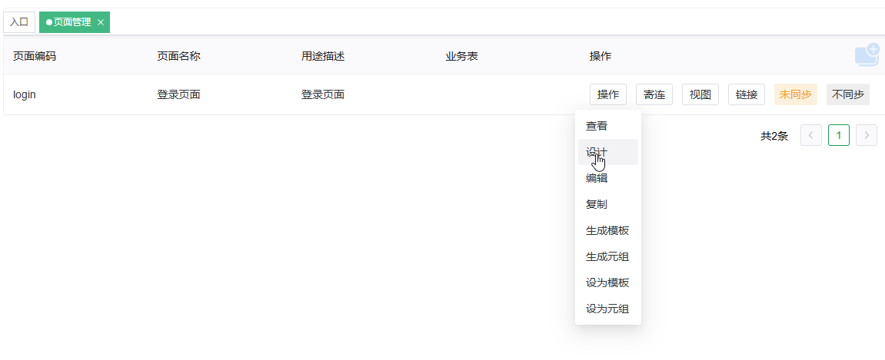
Task: Click the 用途描述 column header
Action: point(323,56)
